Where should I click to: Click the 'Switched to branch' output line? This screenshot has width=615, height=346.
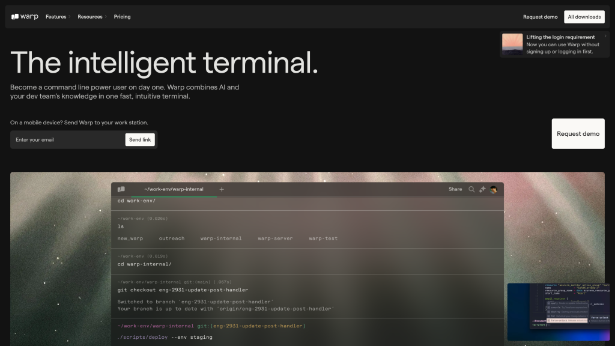[195, 302]
